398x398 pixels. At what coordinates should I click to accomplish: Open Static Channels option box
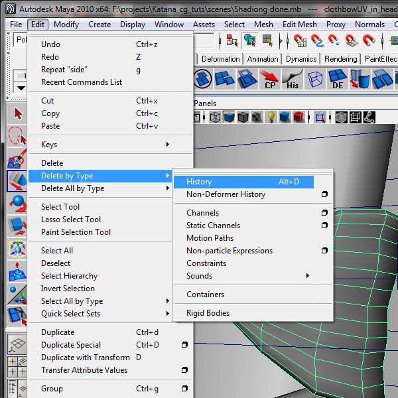pos(324,225)
